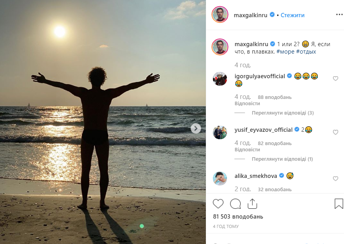Save post with the bookmark icon
The image size is (344, 244).
pyautogui.click(x=339, y=204)
